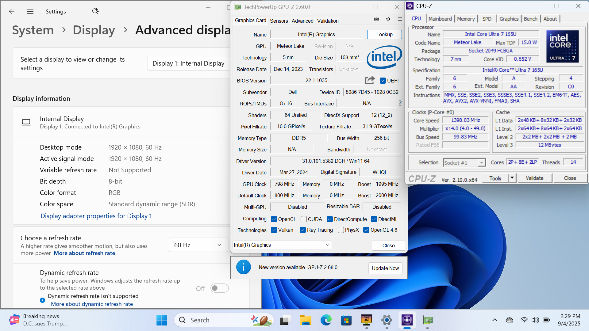The height and width of the screenshot is (331, 589).
Task: Open the Graphics tab in CPU-Z
Action: [509, 19]
